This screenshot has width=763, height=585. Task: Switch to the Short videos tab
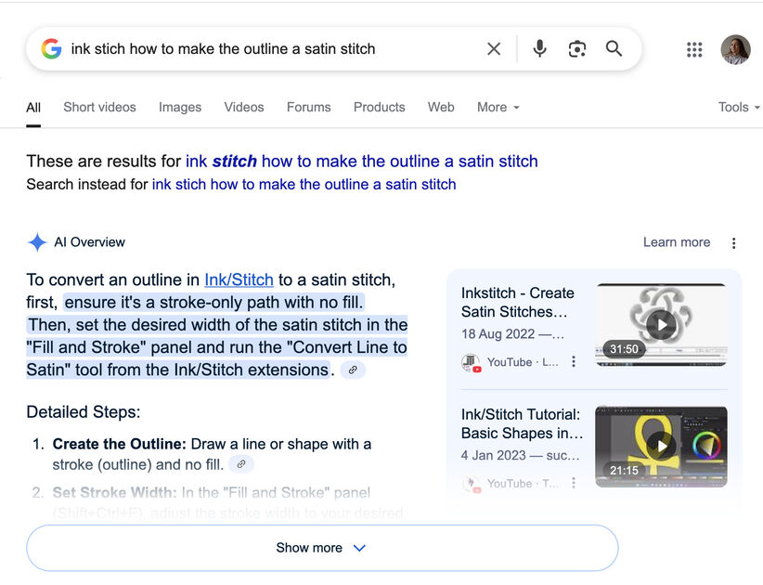[99, 107]
